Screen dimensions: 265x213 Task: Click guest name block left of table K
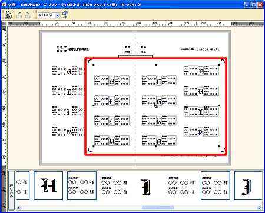[x=149, y=121]
